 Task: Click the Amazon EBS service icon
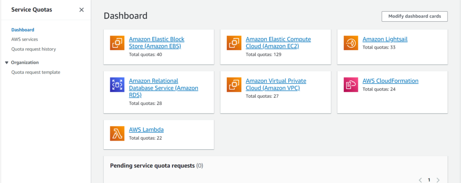117,43
